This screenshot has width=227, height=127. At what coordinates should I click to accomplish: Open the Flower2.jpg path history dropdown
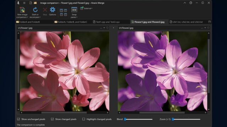pyautogui.click(x=205, y=28)
